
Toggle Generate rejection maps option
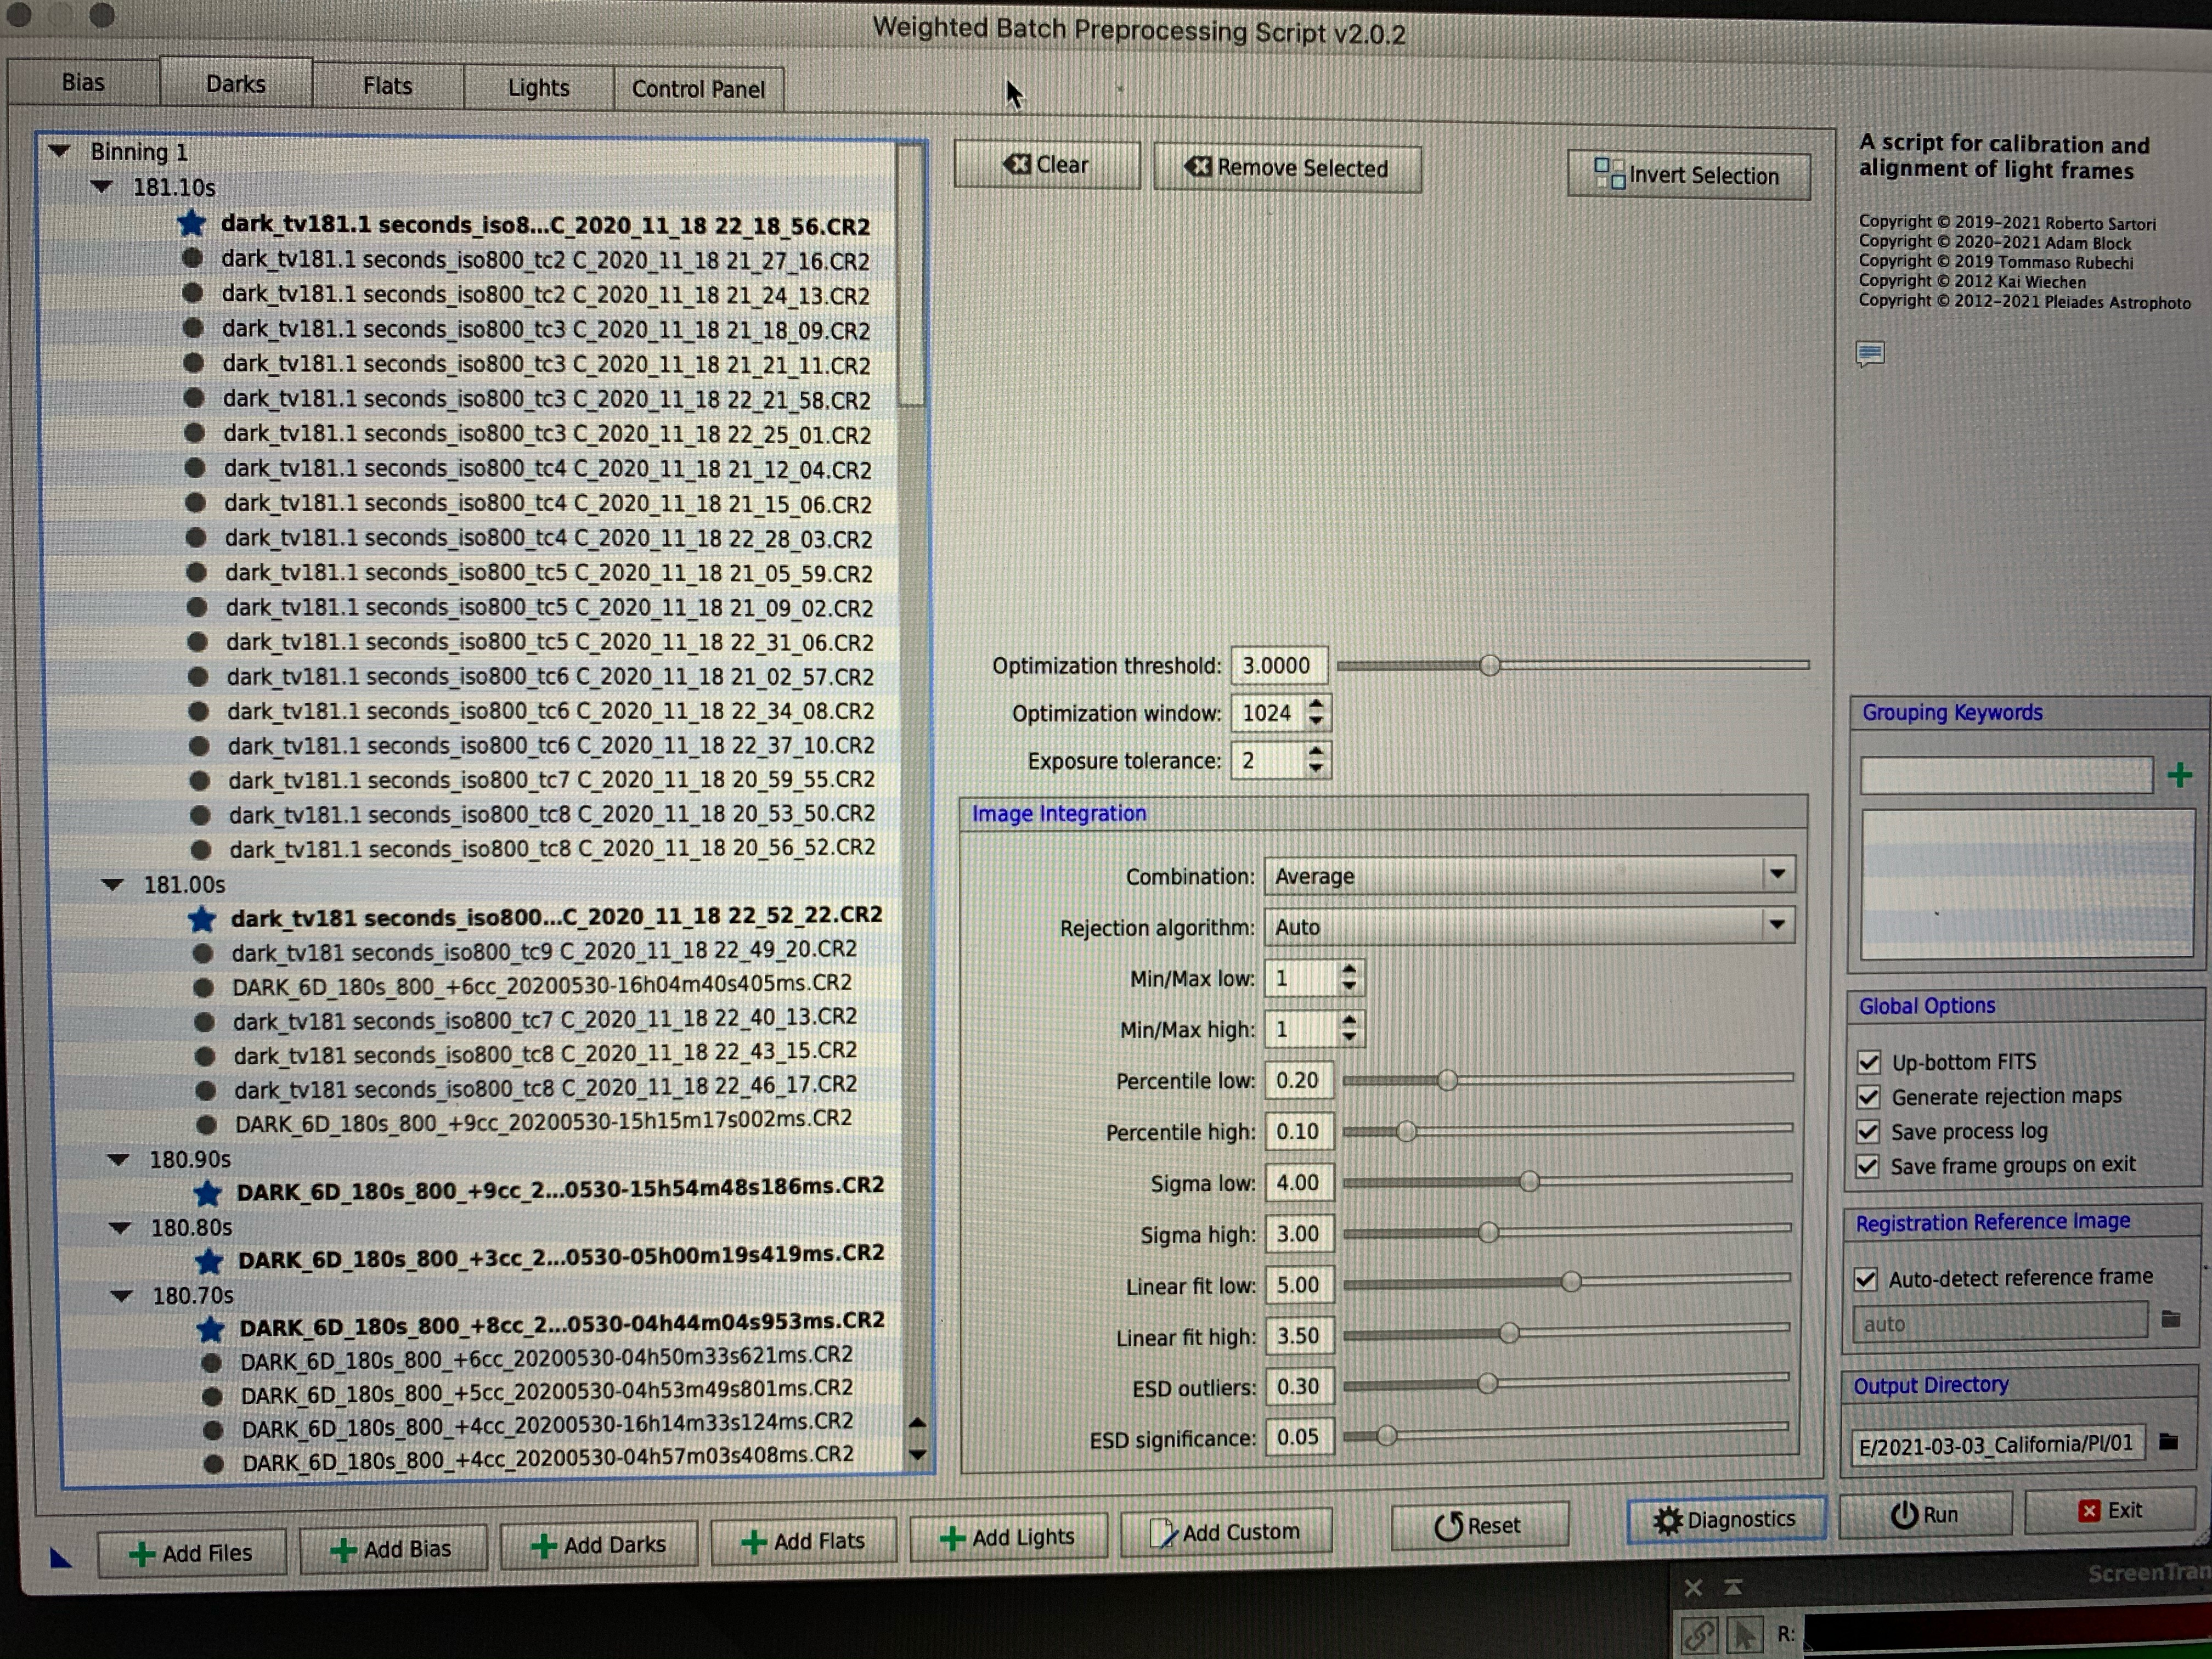click(1868, 1096)
